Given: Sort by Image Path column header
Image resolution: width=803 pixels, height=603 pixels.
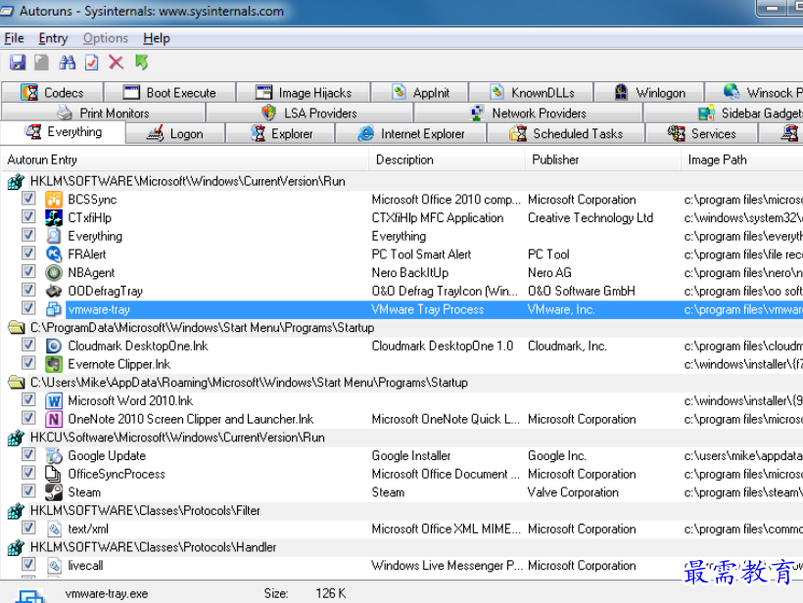Looking at the screenshot, I should click(742, 160).
